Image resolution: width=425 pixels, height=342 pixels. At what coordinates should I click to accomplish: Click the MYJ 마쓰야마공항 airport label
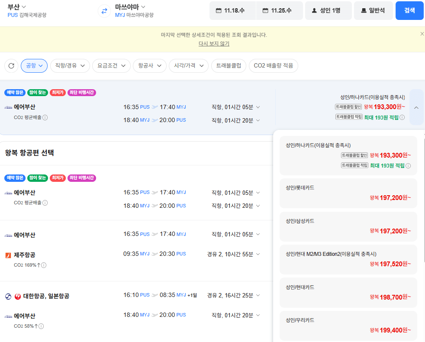tap(134, 15)
